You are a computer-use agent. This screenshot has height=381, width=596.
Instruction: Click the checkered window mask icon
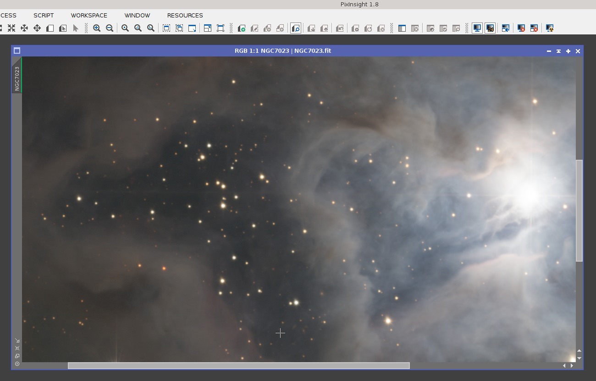(402, 28)
